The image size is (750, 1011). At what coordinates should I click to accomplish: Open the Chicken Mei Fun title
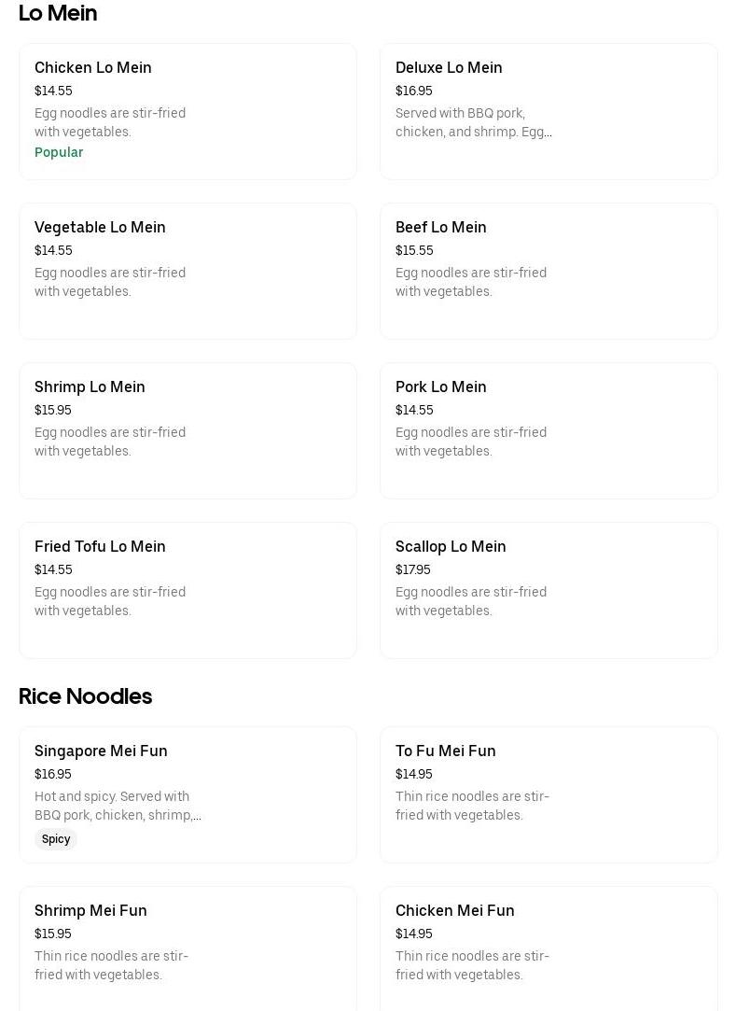tap(454, 911)
